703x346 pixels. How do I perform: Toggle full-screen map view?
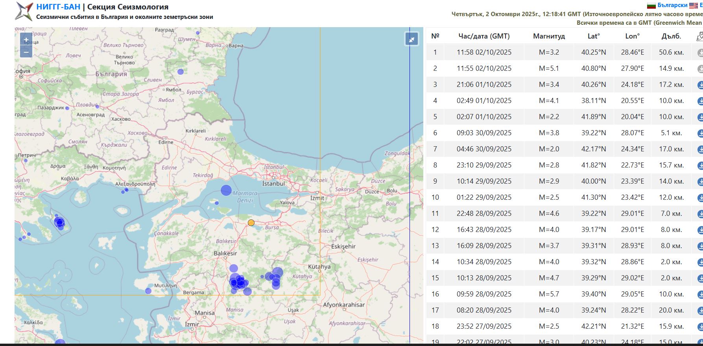(x=411, y=39)
